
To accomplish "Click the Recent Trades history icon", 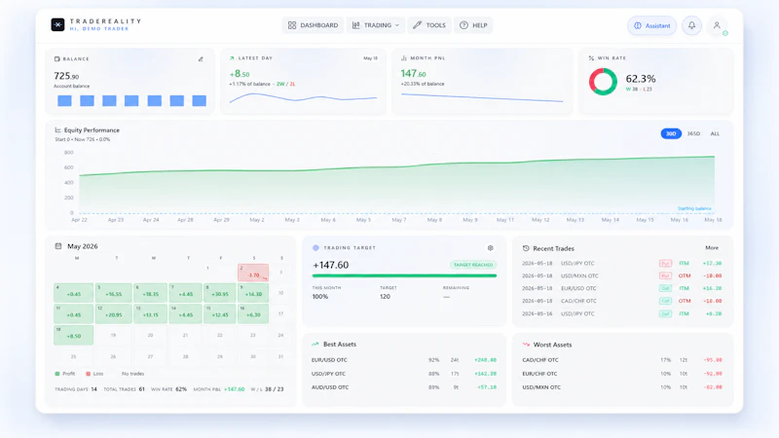I will point(526,248).
